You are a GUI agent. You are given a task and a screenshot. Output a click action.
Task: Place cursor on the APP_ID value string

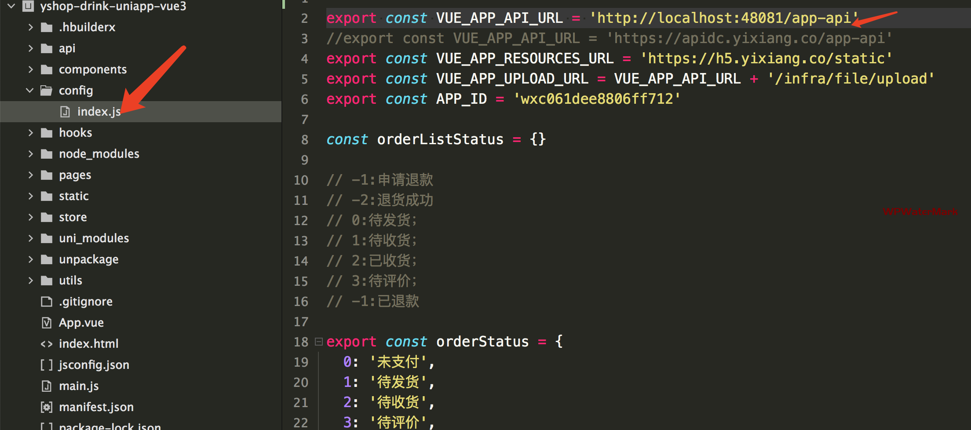pos(596,99)
